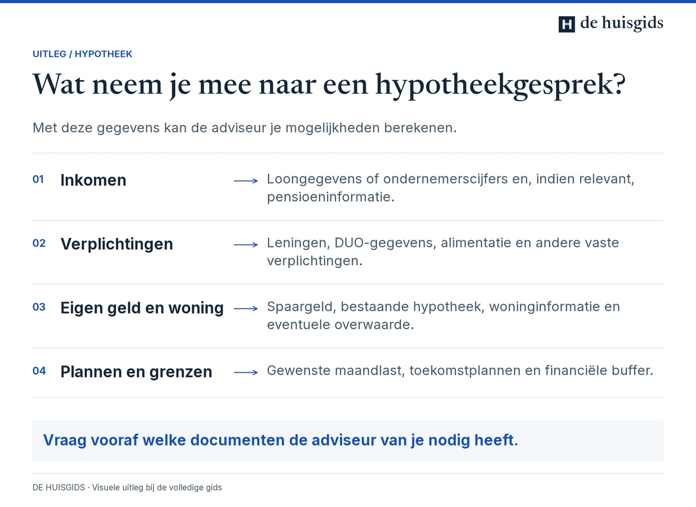
Task: Click the footer 'DE HUISGIDS · Visuele uitleg'
Action: pos(127,487)
